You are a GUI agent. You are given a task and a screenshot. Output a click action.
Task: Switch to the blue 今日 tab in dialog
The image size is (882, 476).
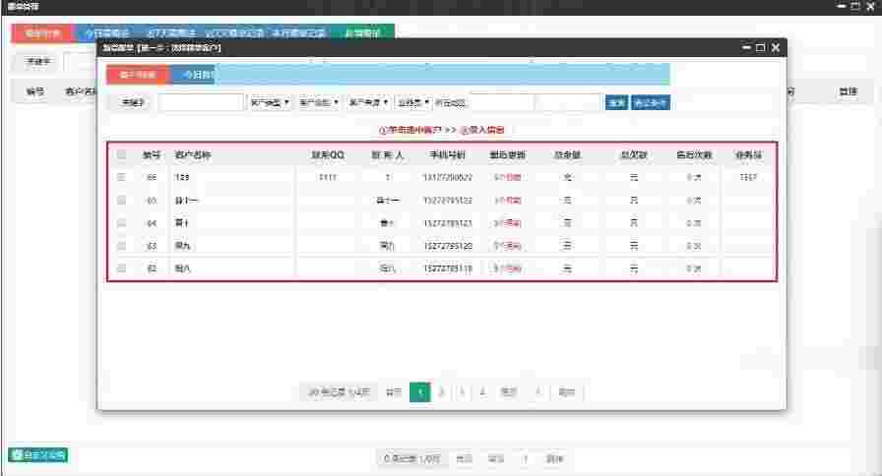coord(194,75)
